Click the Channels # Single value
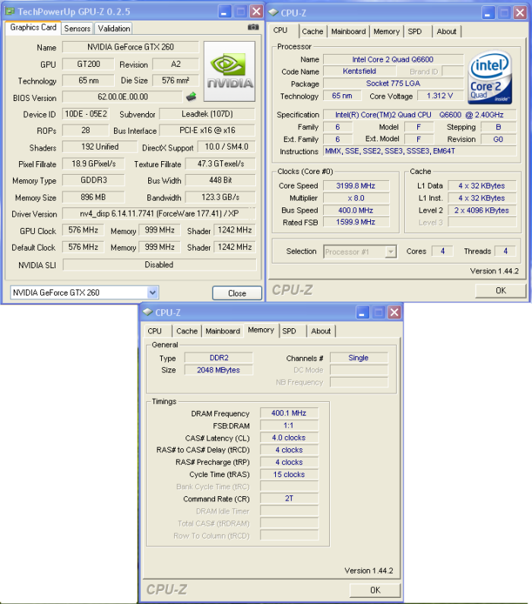532x604 pixels. pyautogui.click(x=359, y=358)
